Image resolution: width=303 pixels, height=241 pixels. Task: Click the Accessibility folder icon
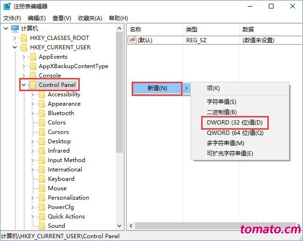pyautogui.click(x=42, y=94)
